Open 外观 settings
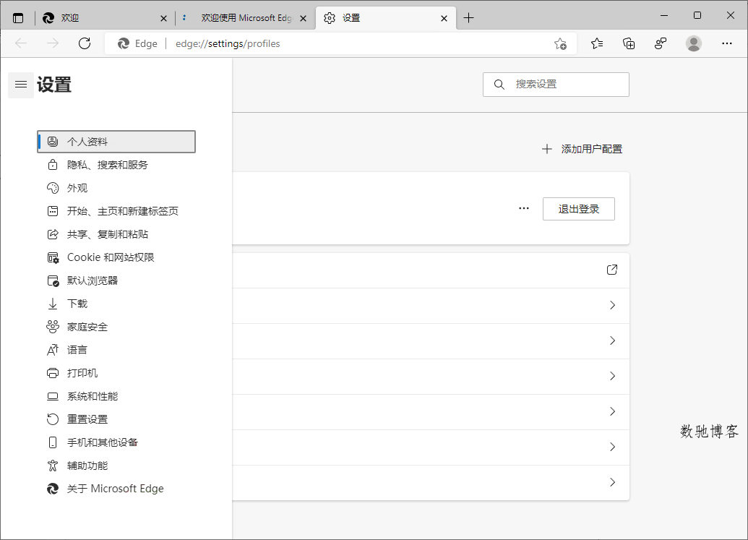The image size is (748, 540). 116,188
